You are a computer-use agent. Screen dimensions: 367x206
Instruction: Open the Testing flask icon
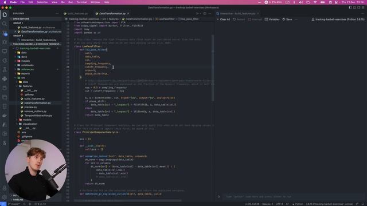click(5, 70)
